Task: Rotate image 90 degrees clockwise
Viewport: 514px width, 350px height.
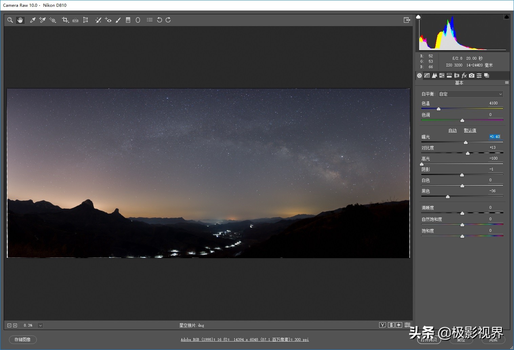Action: 168,20
